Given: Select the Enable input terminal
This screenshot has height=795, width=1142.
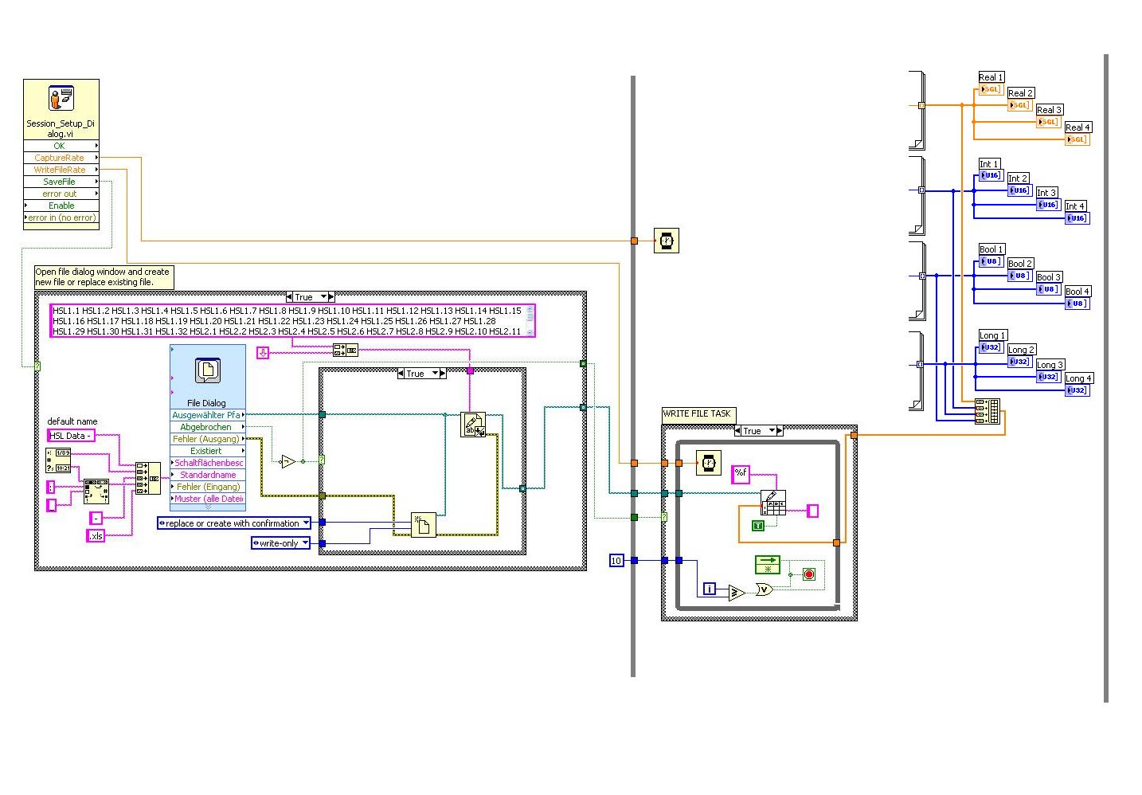Looking at the screenshot, I should pyautogui.click(x=61, y=206).
